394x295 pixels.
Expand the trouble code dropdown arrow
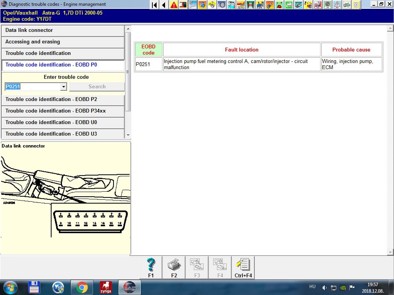tap(63, 87)
